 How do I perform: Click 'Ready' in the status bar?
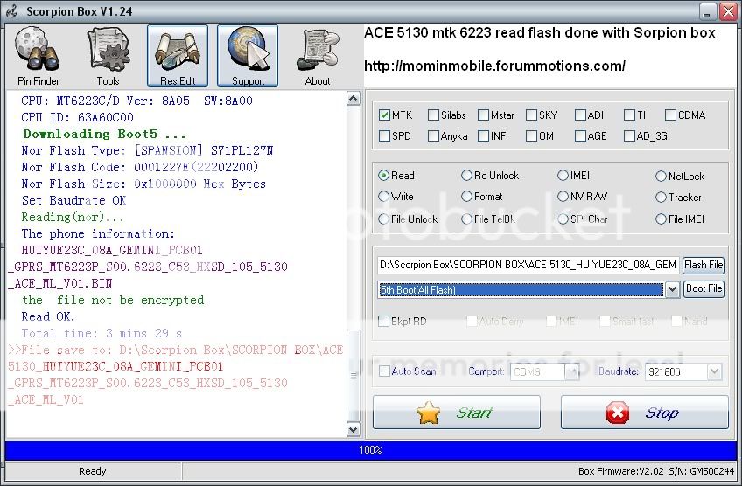92,471
